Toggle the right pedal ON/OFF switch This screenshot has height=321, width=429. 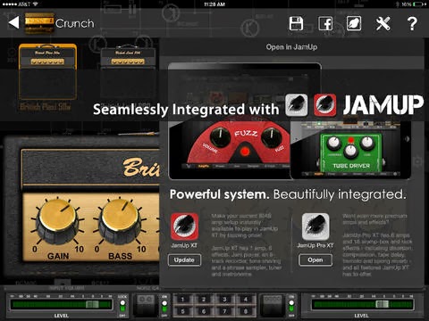(291, 306)
